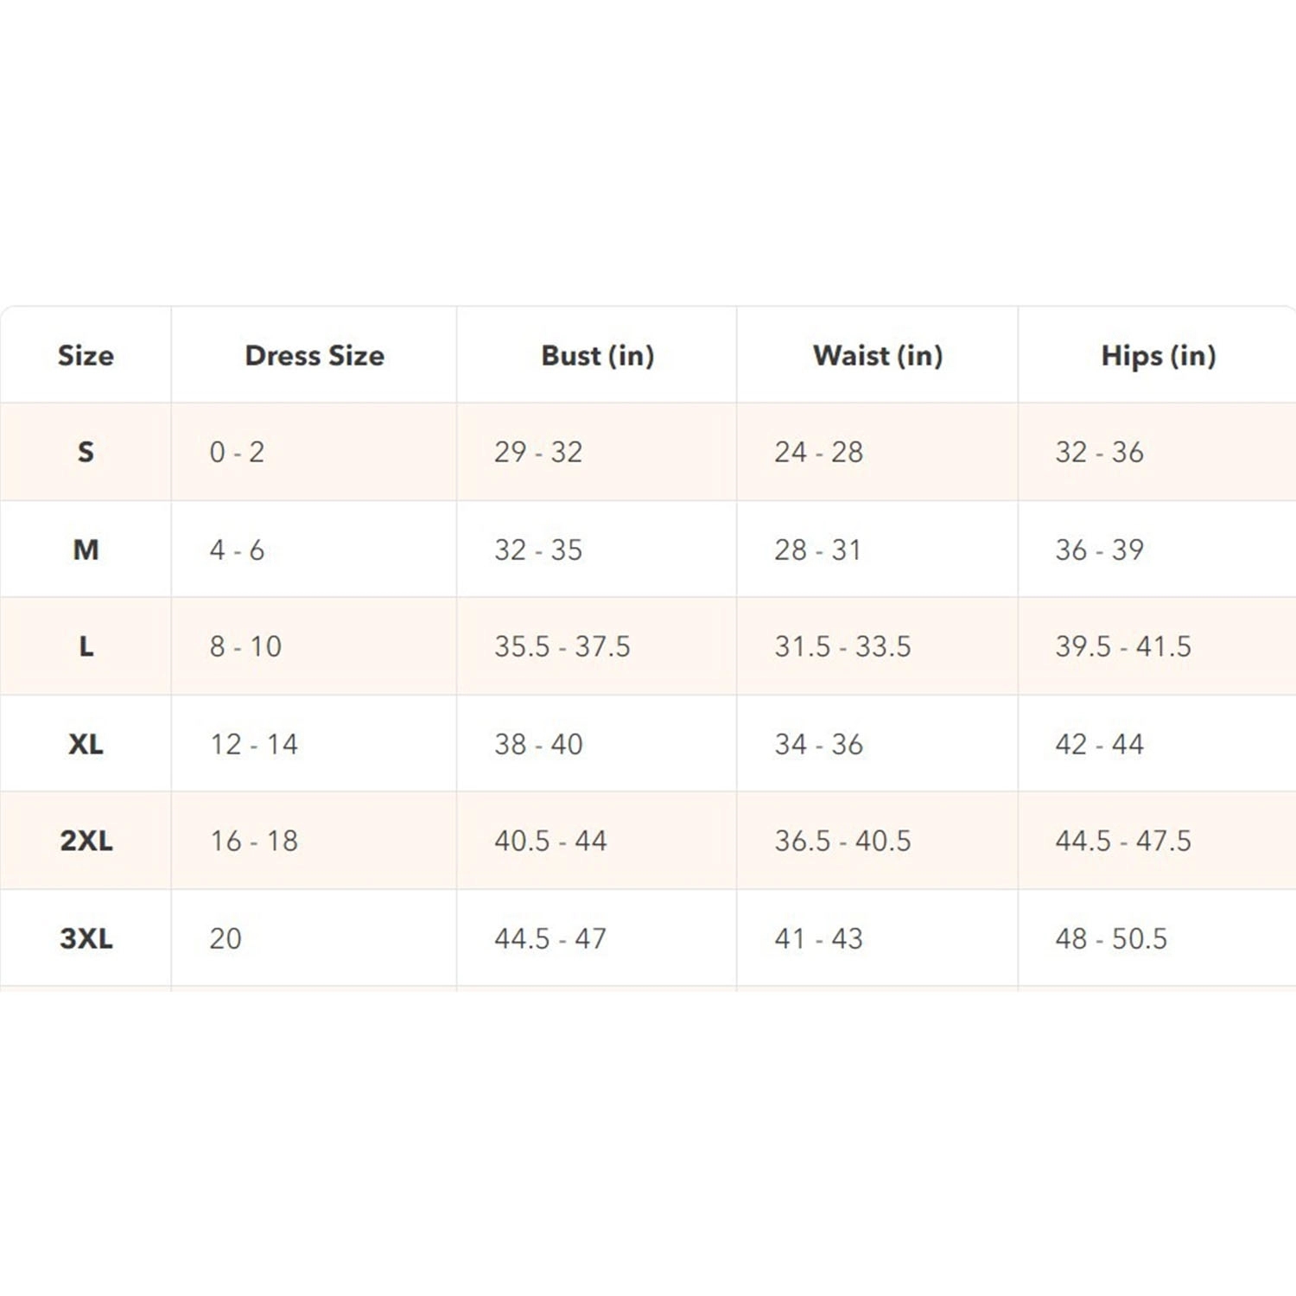Image resolution: width=1296 pixels, height=1296 pixels.
Task: Select the 3XL size row label
Action: pyautogui.click(x=86, y=938)
